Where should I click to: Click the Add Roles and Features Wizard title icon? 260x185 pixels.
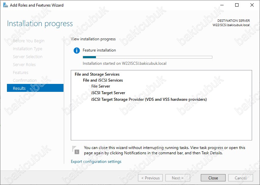(x=6, y=5)
